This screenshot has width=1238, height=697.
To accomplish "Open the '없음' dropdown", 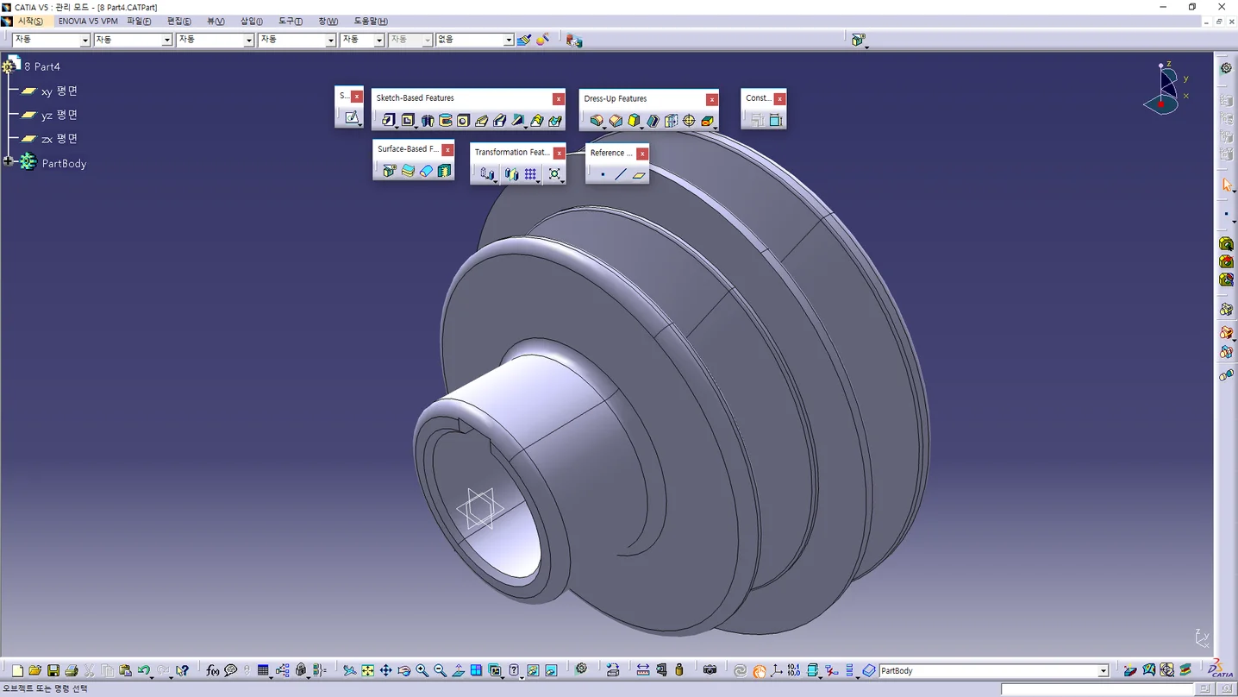I will [x=509, y=40].
